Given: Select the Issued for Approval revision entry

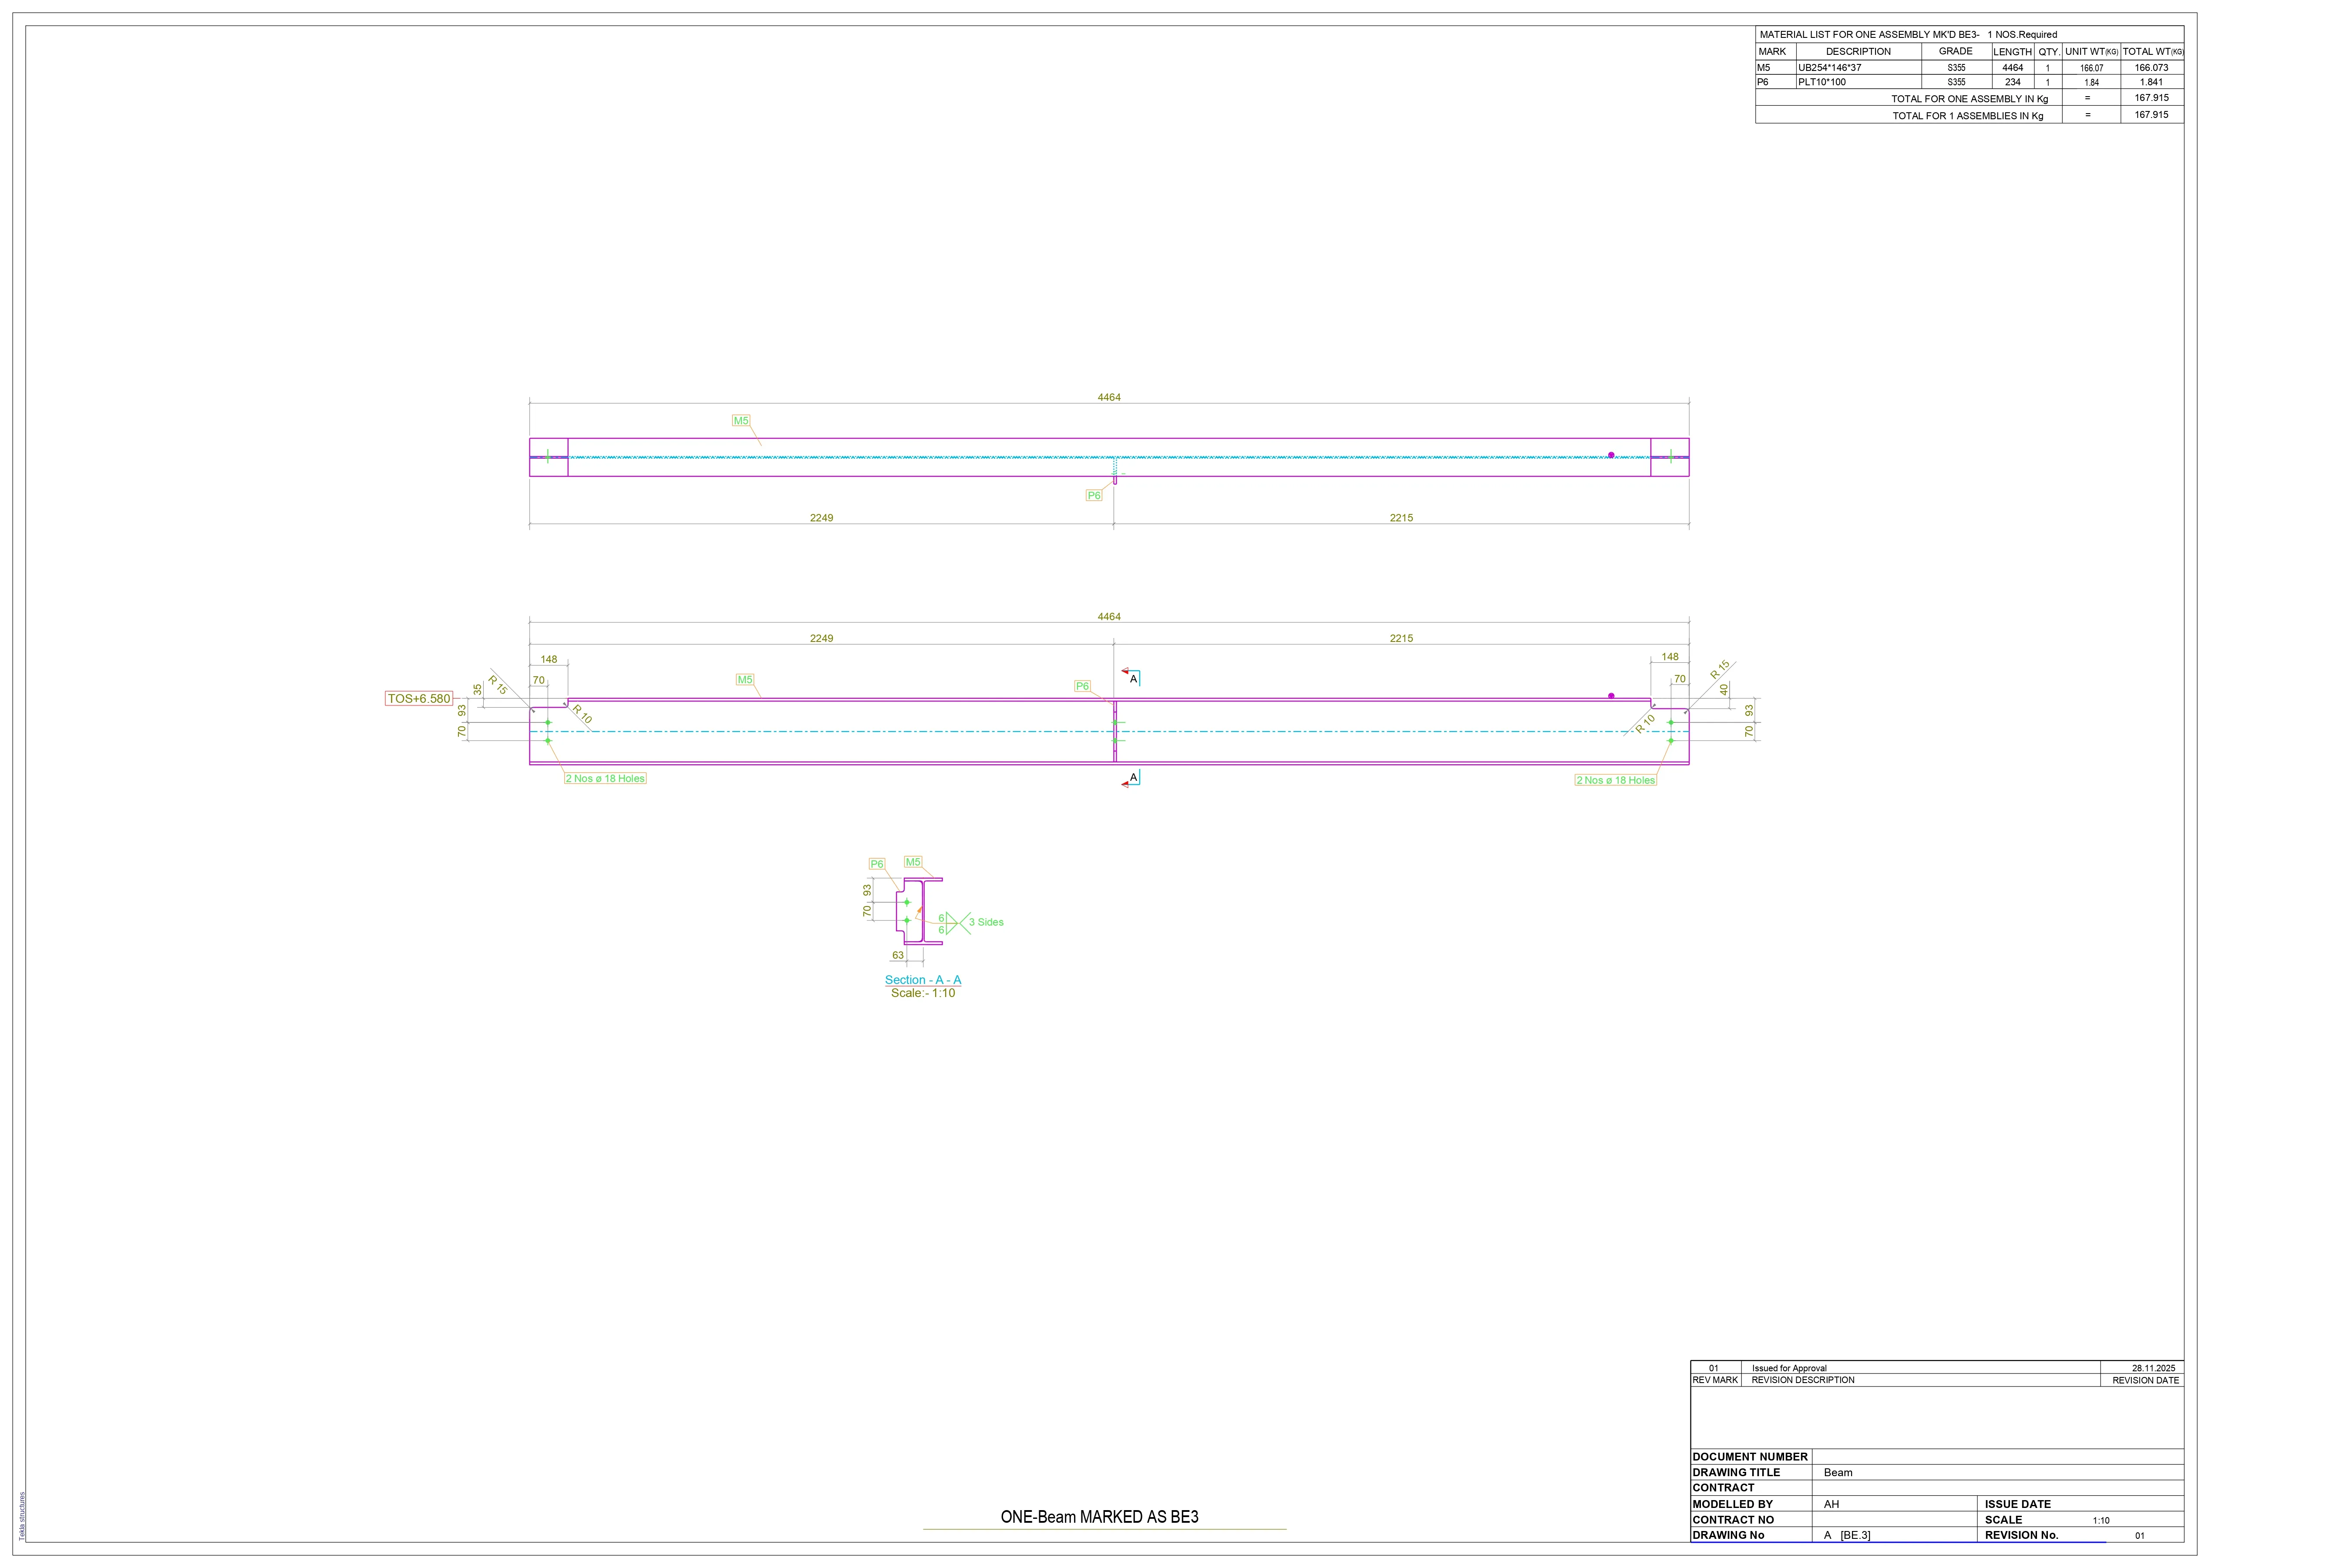Looking at the screenshot, I should point(1789,1368).
